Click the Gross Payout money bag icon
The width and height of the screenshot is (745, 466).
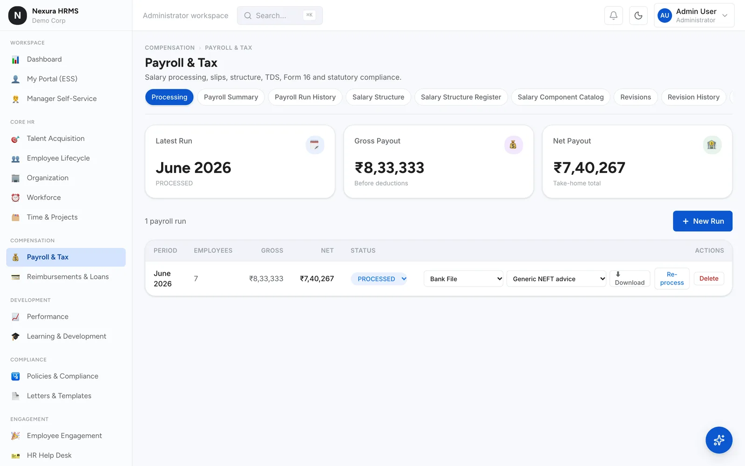pos(513,145)
